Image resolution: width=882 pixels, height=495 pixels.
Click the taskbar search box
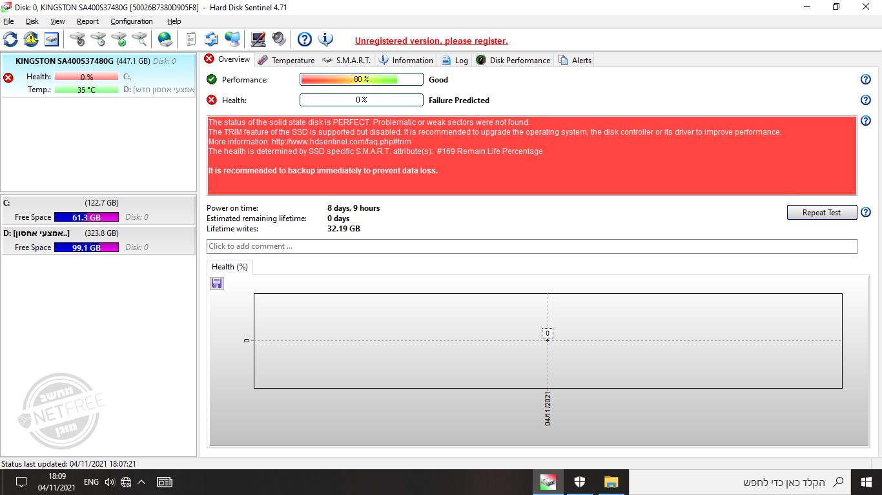pos(740,482)
